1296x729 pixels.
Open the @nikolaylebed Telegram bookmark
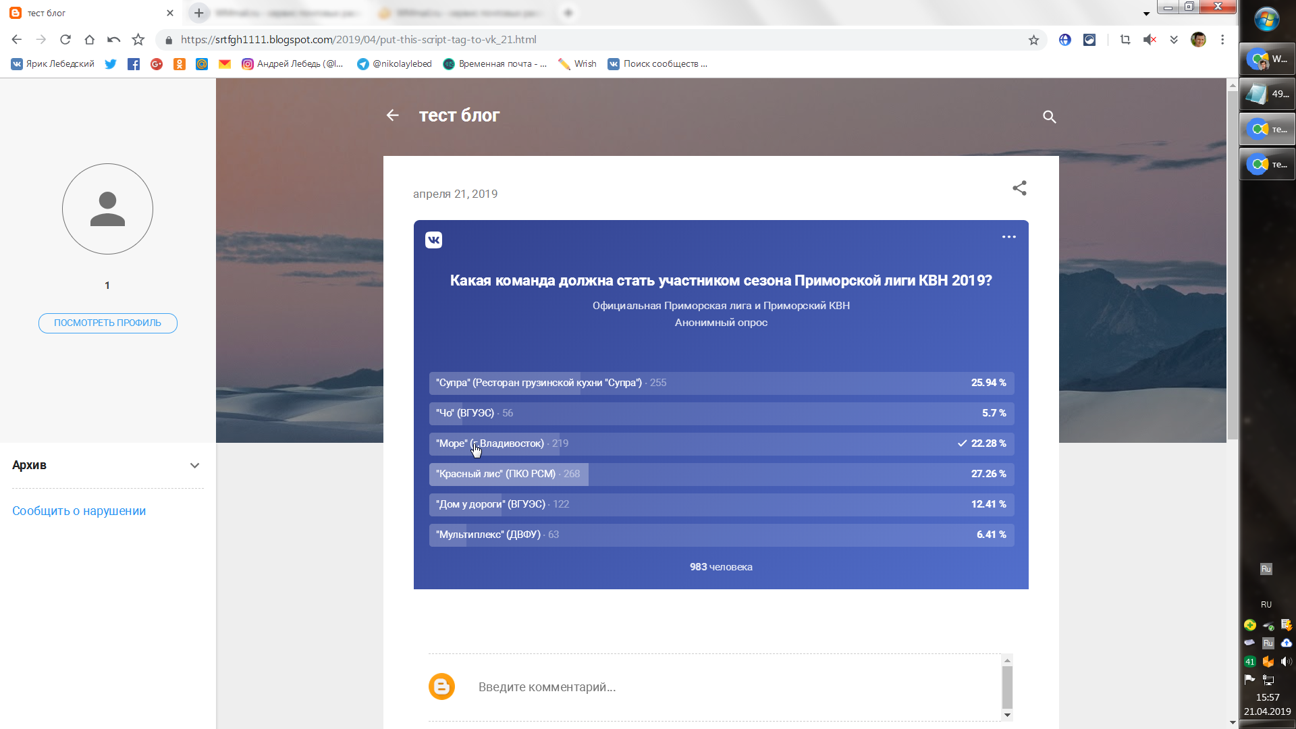pyautogui.click(x=395, y=64)
